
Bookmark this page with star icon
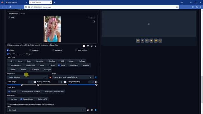coord(177,7)
